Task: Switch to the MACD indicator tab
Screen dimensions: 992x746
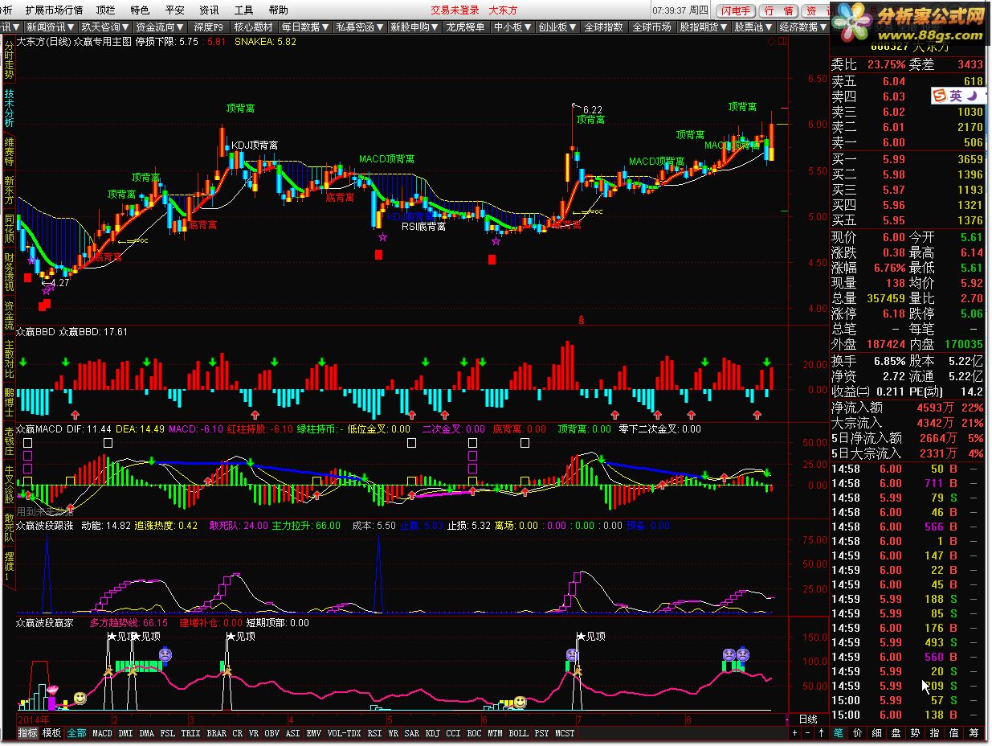Action: coord(102,733)
